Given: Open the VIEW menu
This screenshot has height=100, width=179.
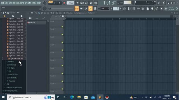Looking at the screenshot, I should click(x=22, y=3).
